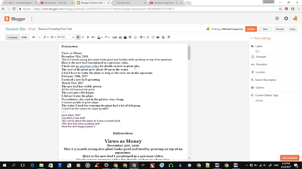
Task: Click the browser address bar
Action: click(150, 9)
